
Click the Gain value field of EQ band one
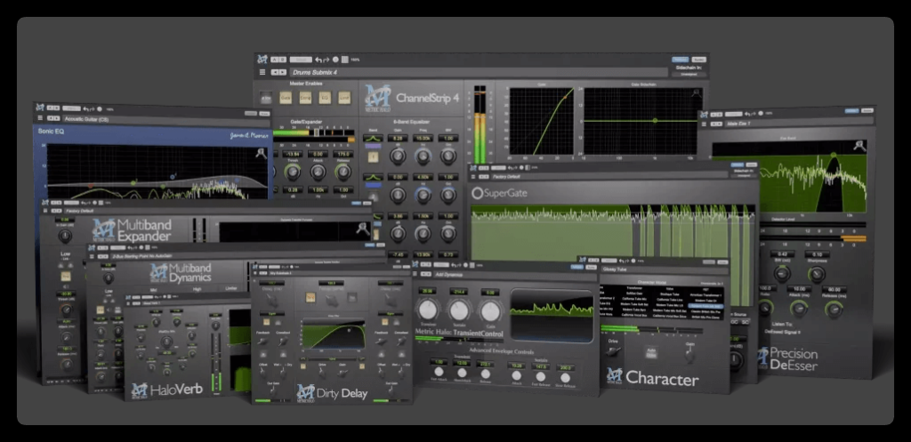point(398,139)
